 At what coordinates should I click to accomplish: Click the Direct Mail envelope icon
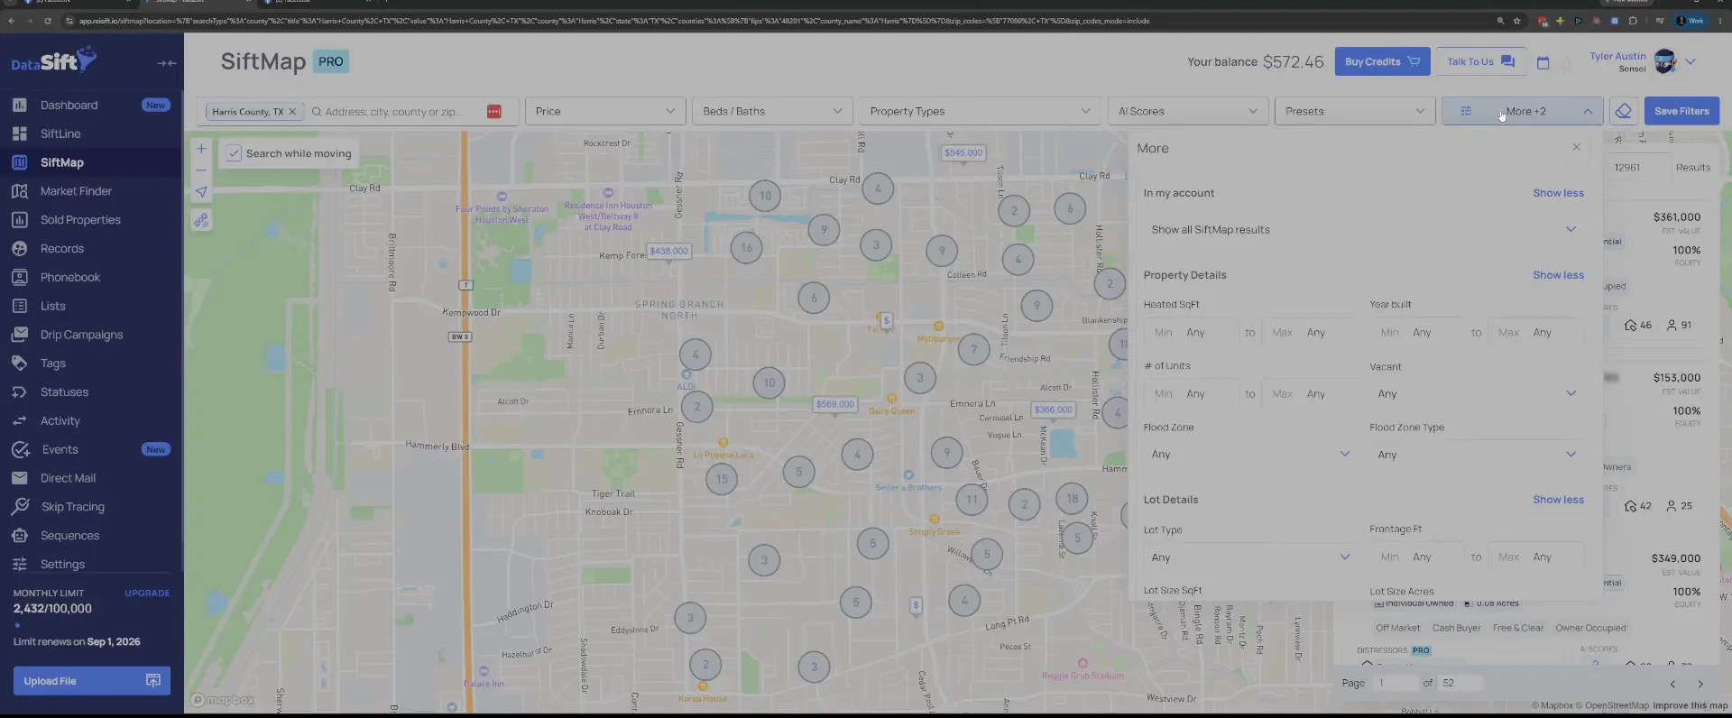coord(20,478)
